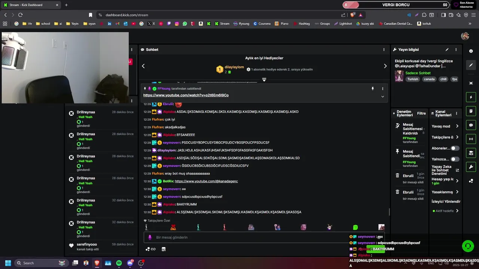Viewport: 479px width, 269px height.
Task: Edit Yayın bilgisi with the pencil icon
Action: (447, 50)
